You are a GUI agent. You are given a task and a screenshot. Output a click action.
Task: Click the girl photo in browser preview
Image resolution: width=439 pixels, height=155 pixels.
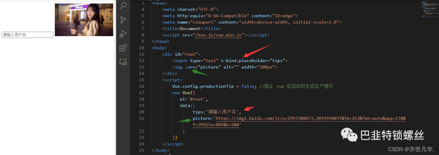pyautogui.click(x=84, y=20)
